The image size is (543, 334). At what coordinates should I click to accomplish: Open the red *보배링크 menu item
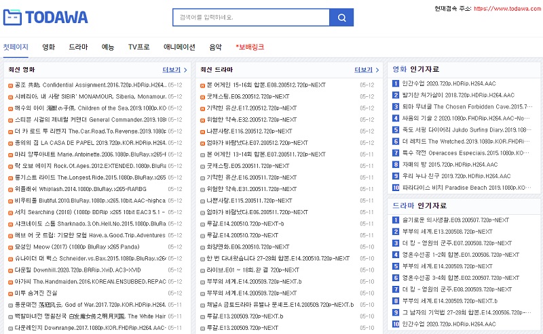pyautogui.click(x=250, y=47)
